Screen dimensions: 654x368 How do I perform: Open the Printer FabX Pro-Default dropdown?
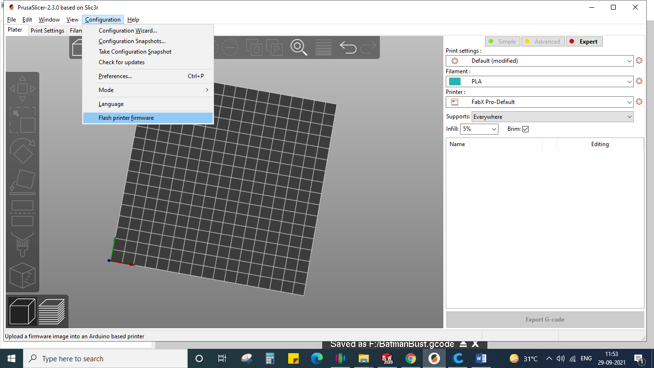point(540,102)
